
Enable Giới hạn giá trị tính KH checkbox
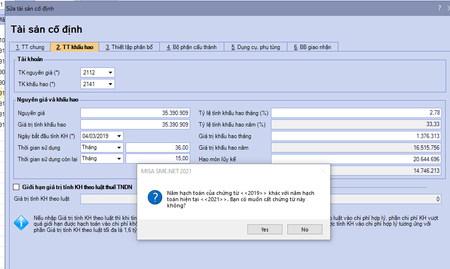coord(17,187)
